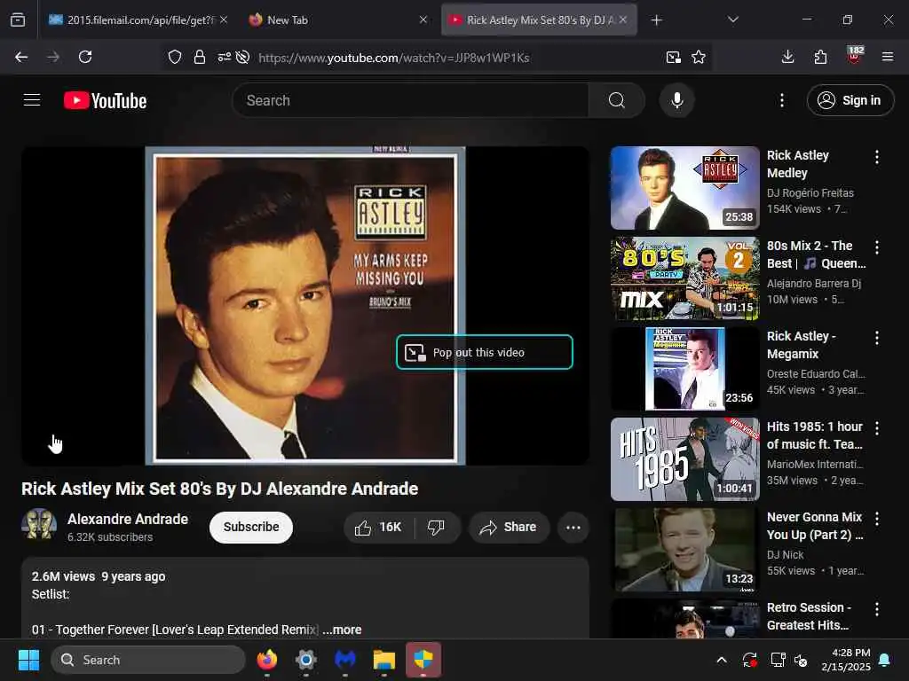Subscribe to Alexandre Andrade channel
This screenshot has width=909, height=681.
(251, 527)
